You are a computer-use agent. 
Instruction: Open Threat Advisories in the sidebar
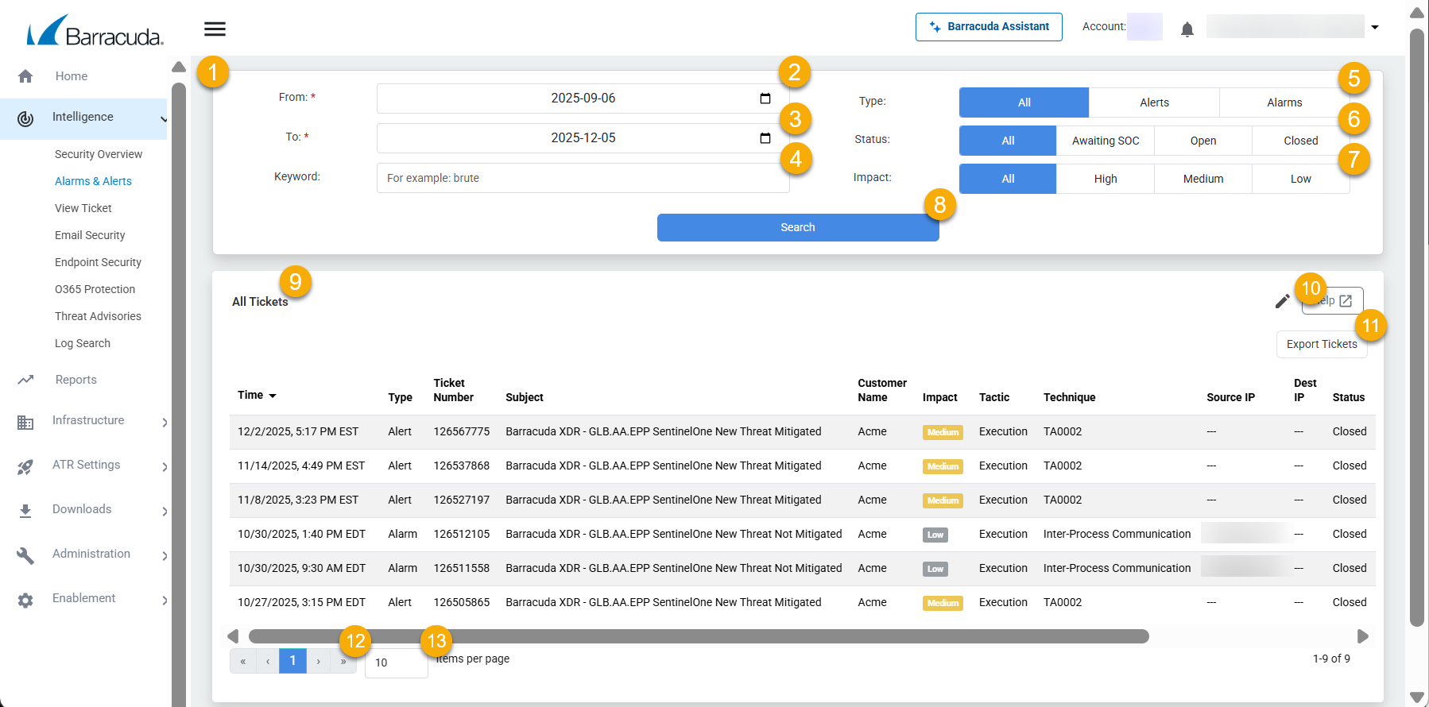click(98, 316)
